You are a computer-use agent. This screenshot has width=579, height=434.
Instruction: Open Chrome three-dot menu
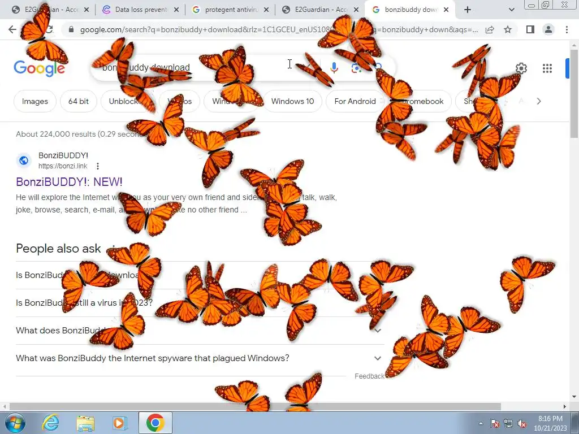pos(567,29)
